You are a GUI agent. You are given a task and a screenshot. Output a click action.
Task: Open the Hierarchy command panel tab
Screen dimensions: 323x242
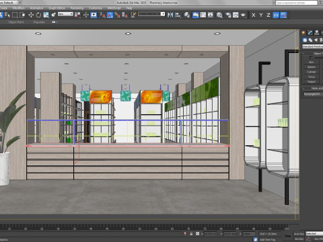point(316,33)
